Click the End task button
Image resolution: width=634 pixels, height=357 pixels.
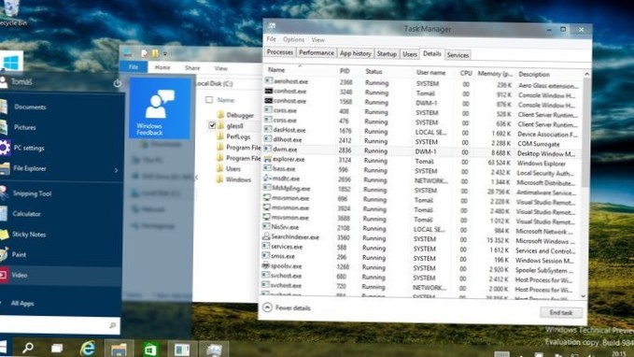click(x=561, y=312)
